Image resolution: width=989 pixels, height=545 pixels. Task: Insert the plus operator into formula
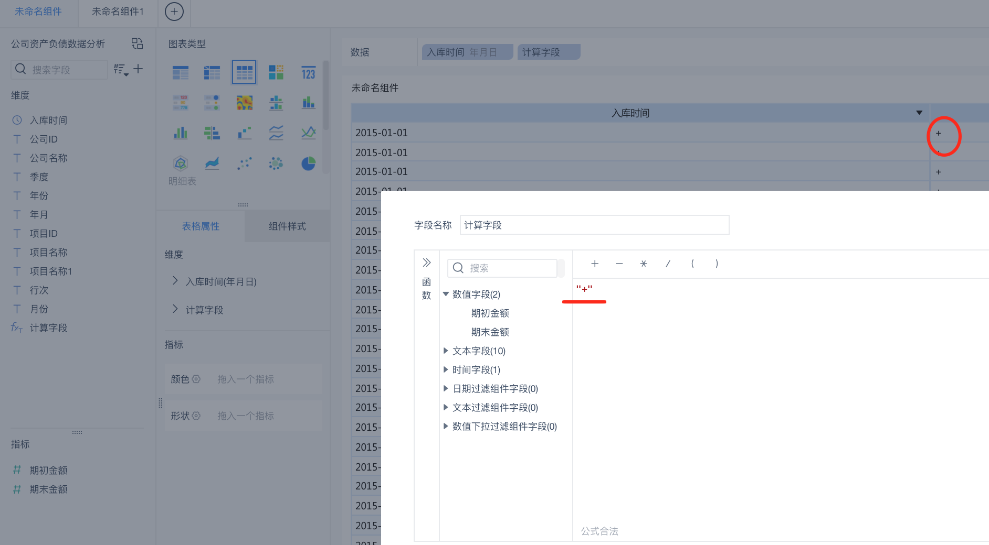pos(595,264)
